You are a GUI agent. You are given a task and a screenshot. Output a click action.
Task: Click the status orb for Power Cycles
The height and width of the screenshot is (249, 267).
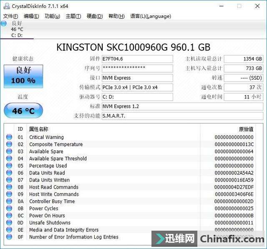(9, 208)
